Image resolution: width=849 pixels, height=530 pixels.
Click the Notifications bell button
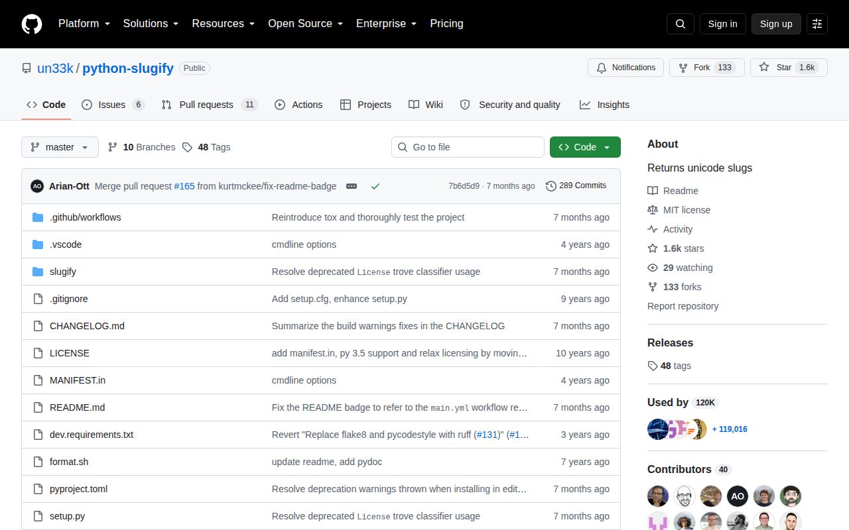point(626,68)
